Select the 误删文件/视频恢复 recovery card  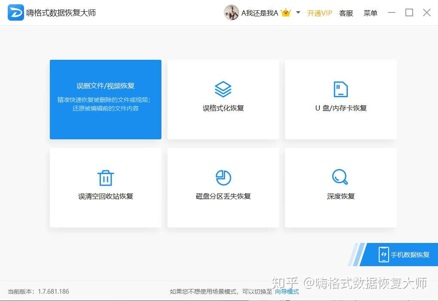coord(105,99)
